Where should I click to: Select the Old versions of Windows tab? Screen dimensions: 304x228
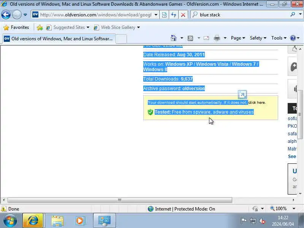59,39
